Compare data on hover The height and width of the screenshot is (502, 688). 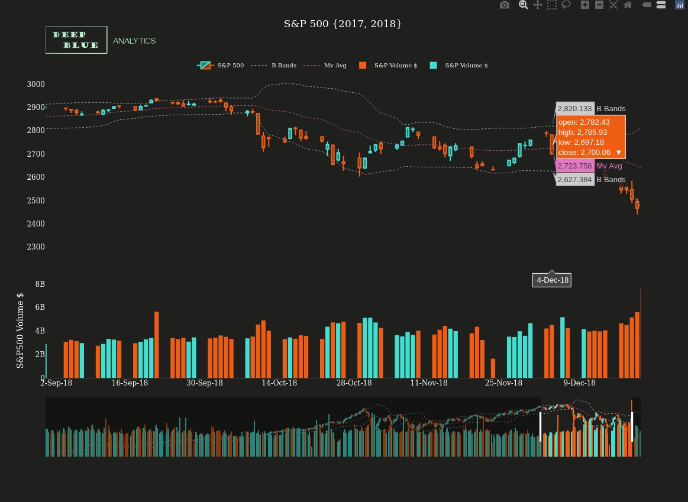[x=661, y=5]
